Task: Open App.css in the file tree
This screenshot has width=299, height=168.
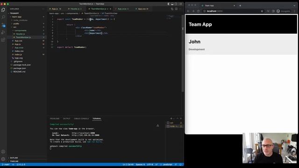Action: pos(18,41)
